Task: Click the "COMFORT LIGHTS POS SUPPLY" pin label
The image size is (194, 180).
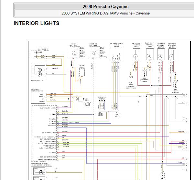Action: tap(45, 137)
